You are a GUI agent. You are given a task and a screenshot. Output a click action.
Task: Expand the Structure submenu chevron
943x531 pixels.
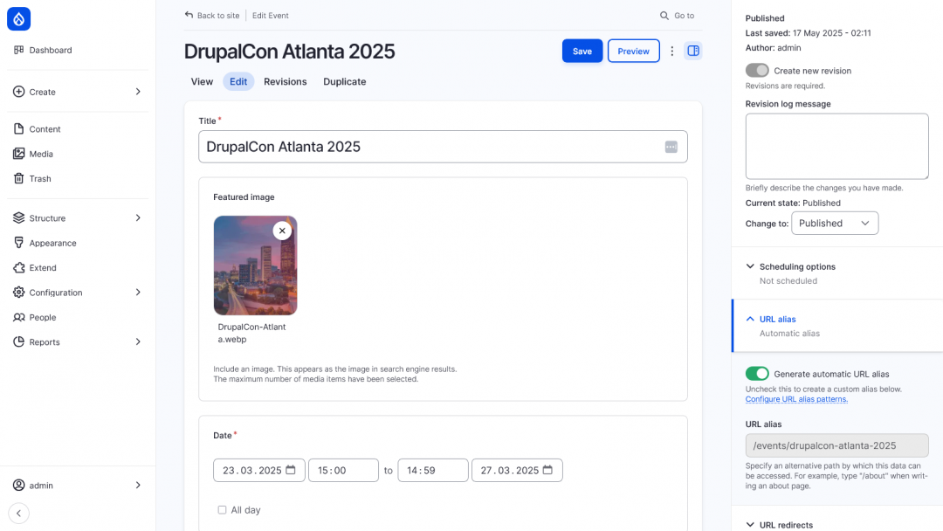tap(138, 217)
